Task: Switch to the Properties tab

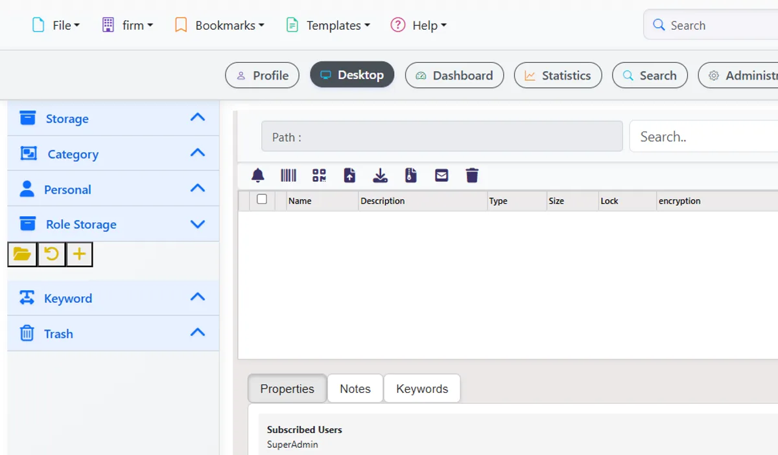Action: click(287, 388)
